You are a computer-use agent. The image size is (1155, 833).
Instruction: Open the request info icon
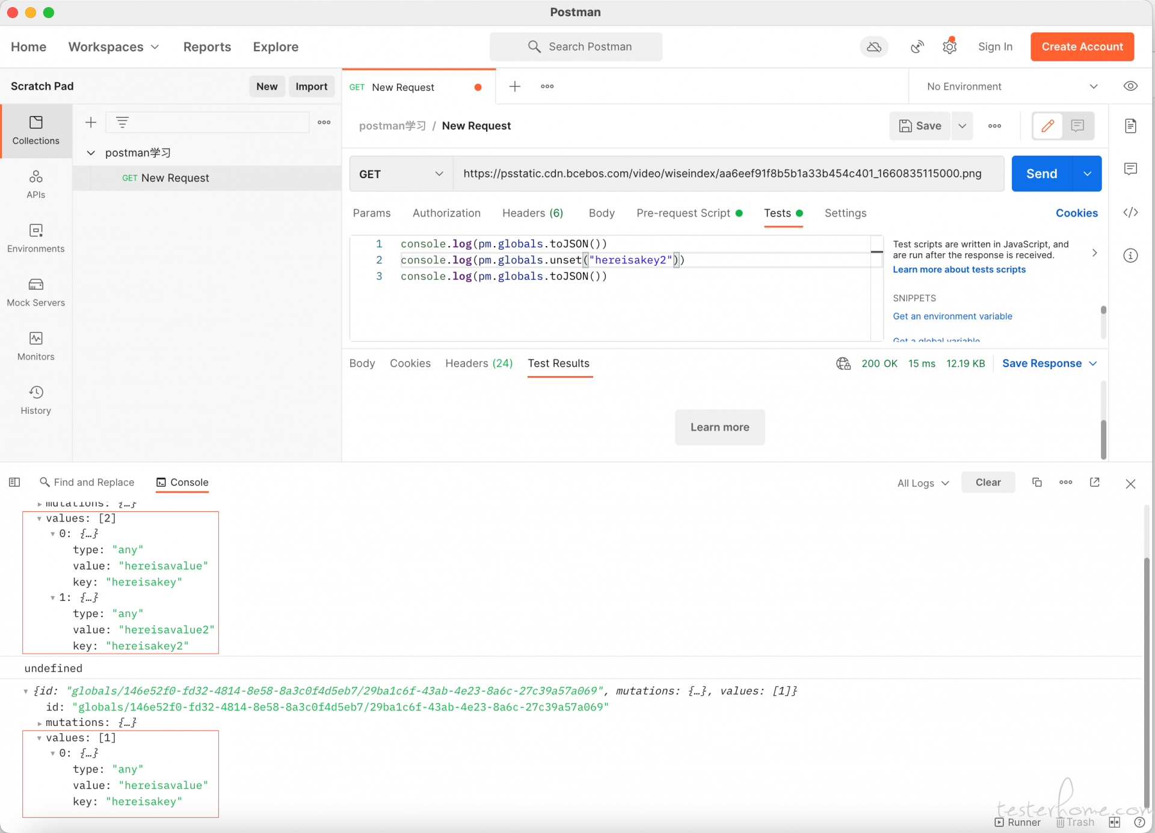1130,256
